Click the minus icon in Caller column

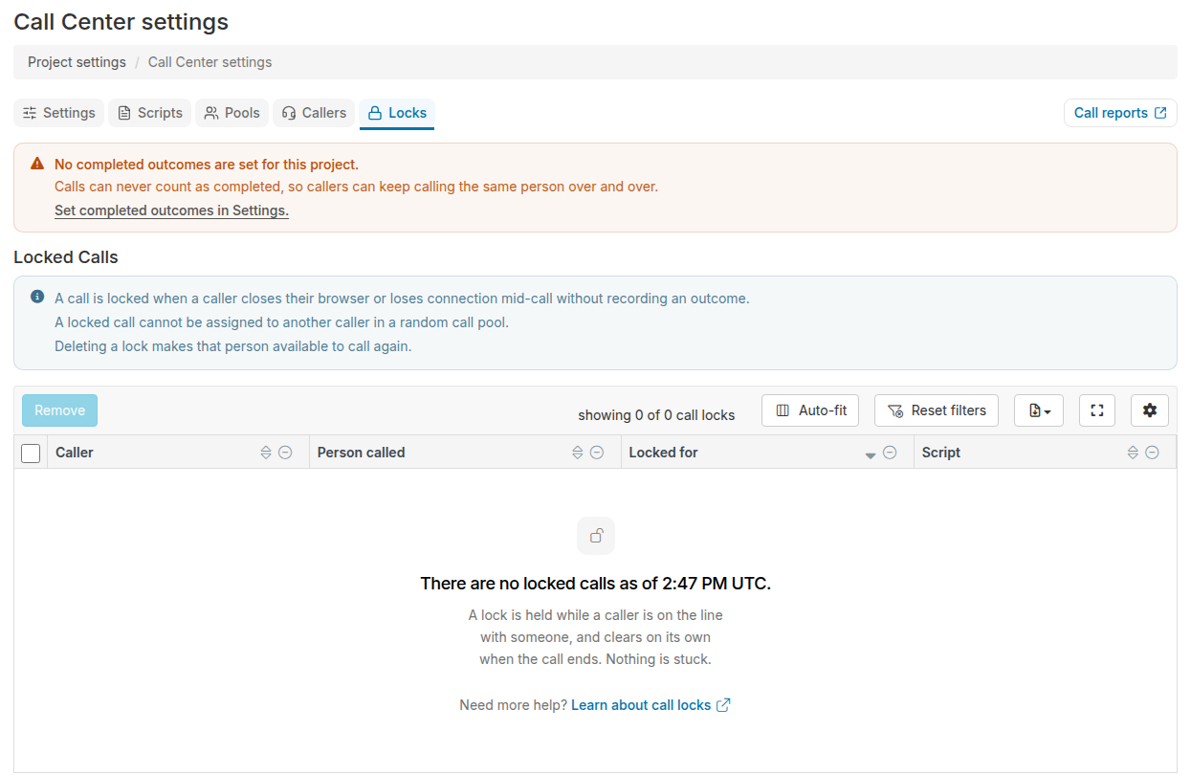(285, 453)
